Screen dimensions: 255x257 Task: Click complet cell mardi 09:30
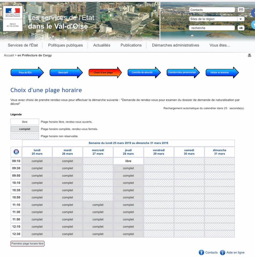coord(67,168)
